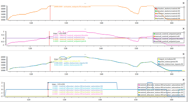Click the '2000.000 : actuator_outputs.01/output.00' tracker label

pyautogui.click(x=72, y=7)
